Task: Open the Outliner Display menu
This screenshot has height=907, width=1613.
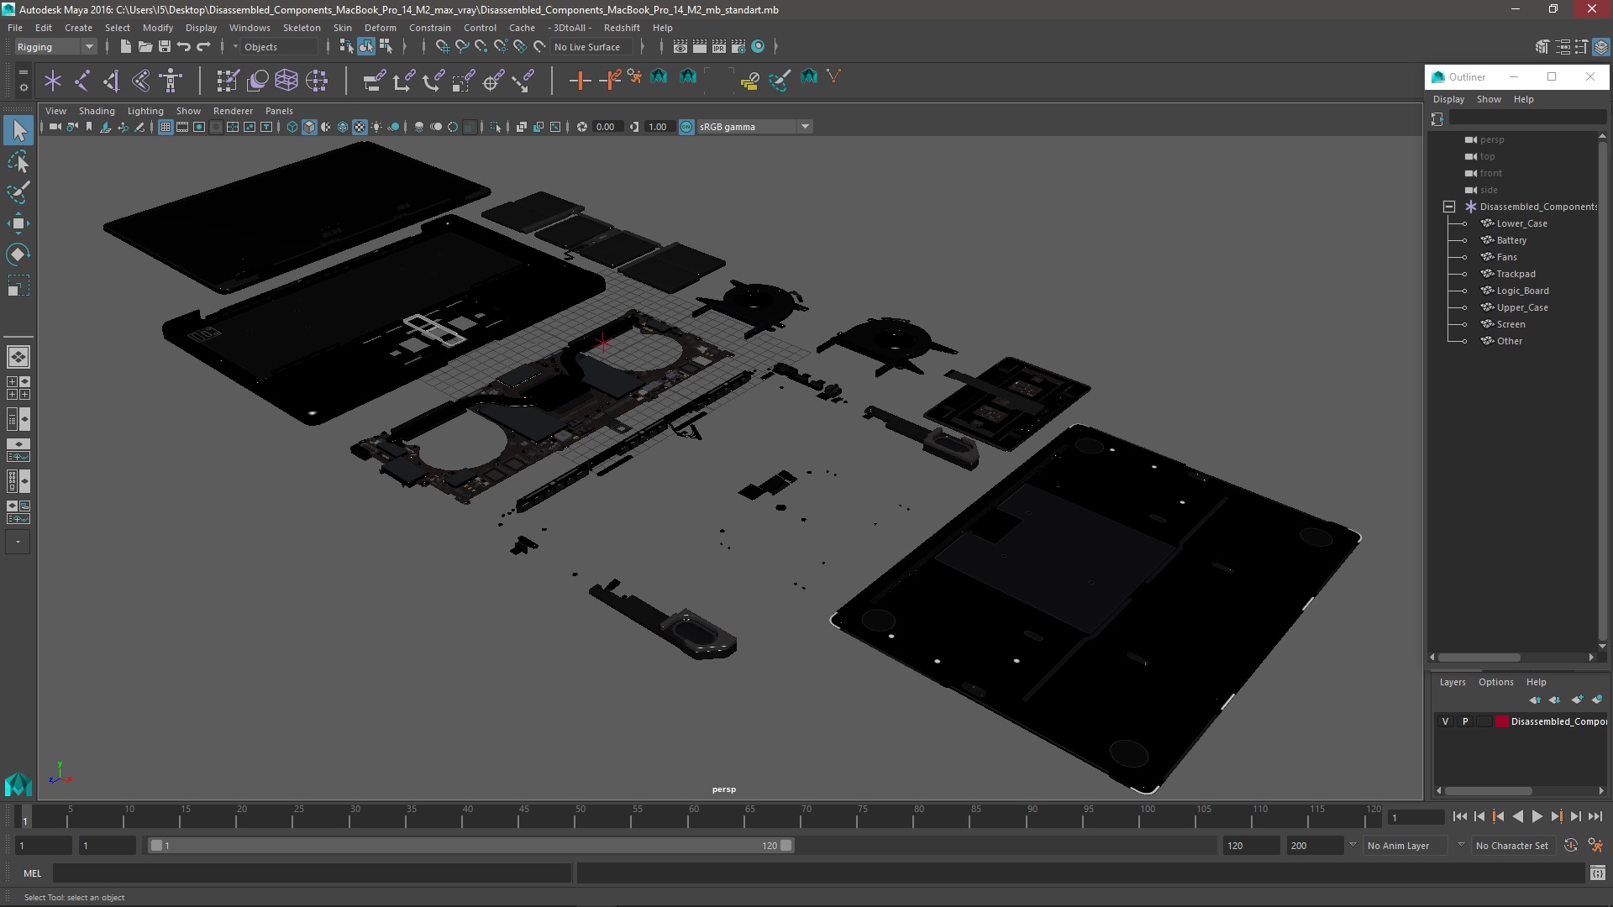Action: [x=1448, y=99]
